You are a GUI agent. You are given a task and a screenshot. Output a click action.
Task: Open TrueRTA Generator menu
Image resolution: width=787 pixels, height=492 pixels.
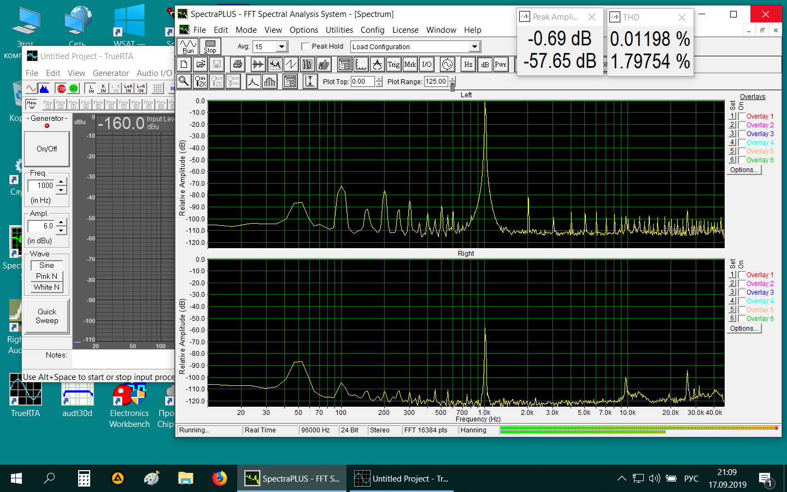click(x=111, y=73)
